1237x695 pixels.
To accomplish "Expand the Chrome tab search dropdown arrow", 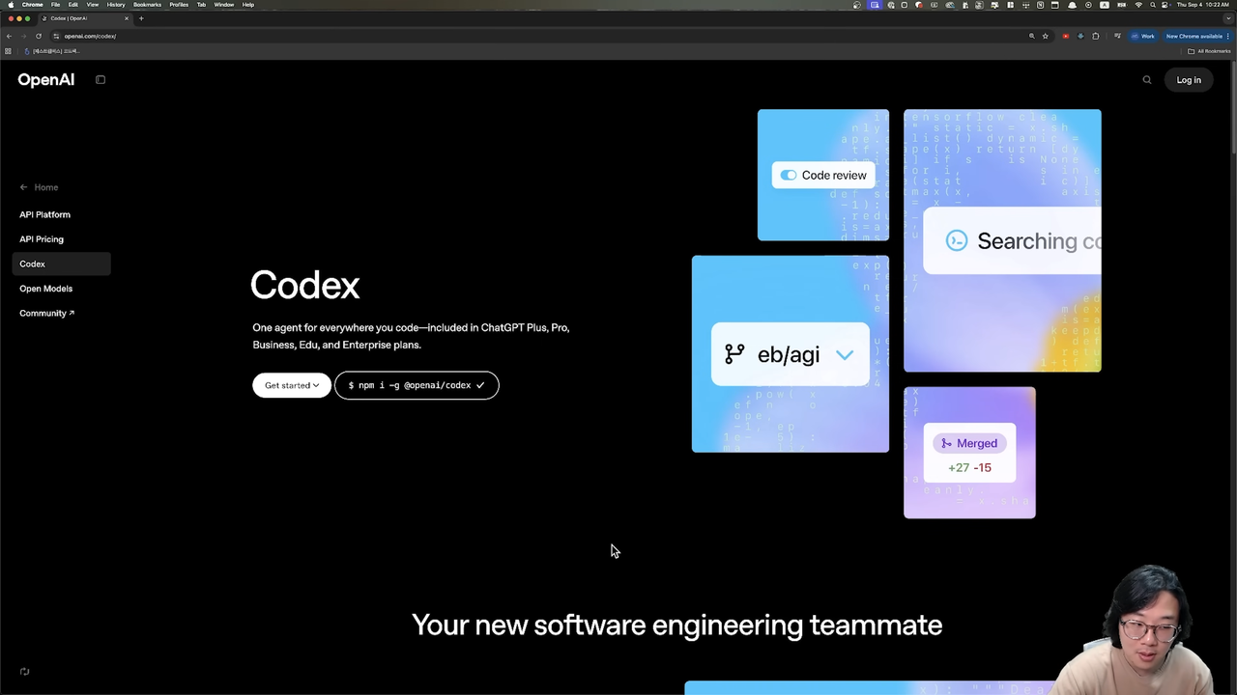I will pos(1226,18).
